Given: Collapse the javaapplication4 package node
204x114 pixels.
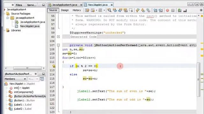Looking at the screenshot, I should (x=8, y=18).
